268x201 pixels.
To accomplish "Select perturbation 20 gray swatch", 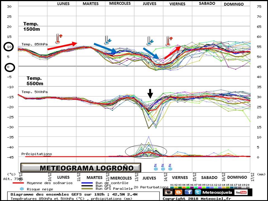I will (x=248, y=188).
